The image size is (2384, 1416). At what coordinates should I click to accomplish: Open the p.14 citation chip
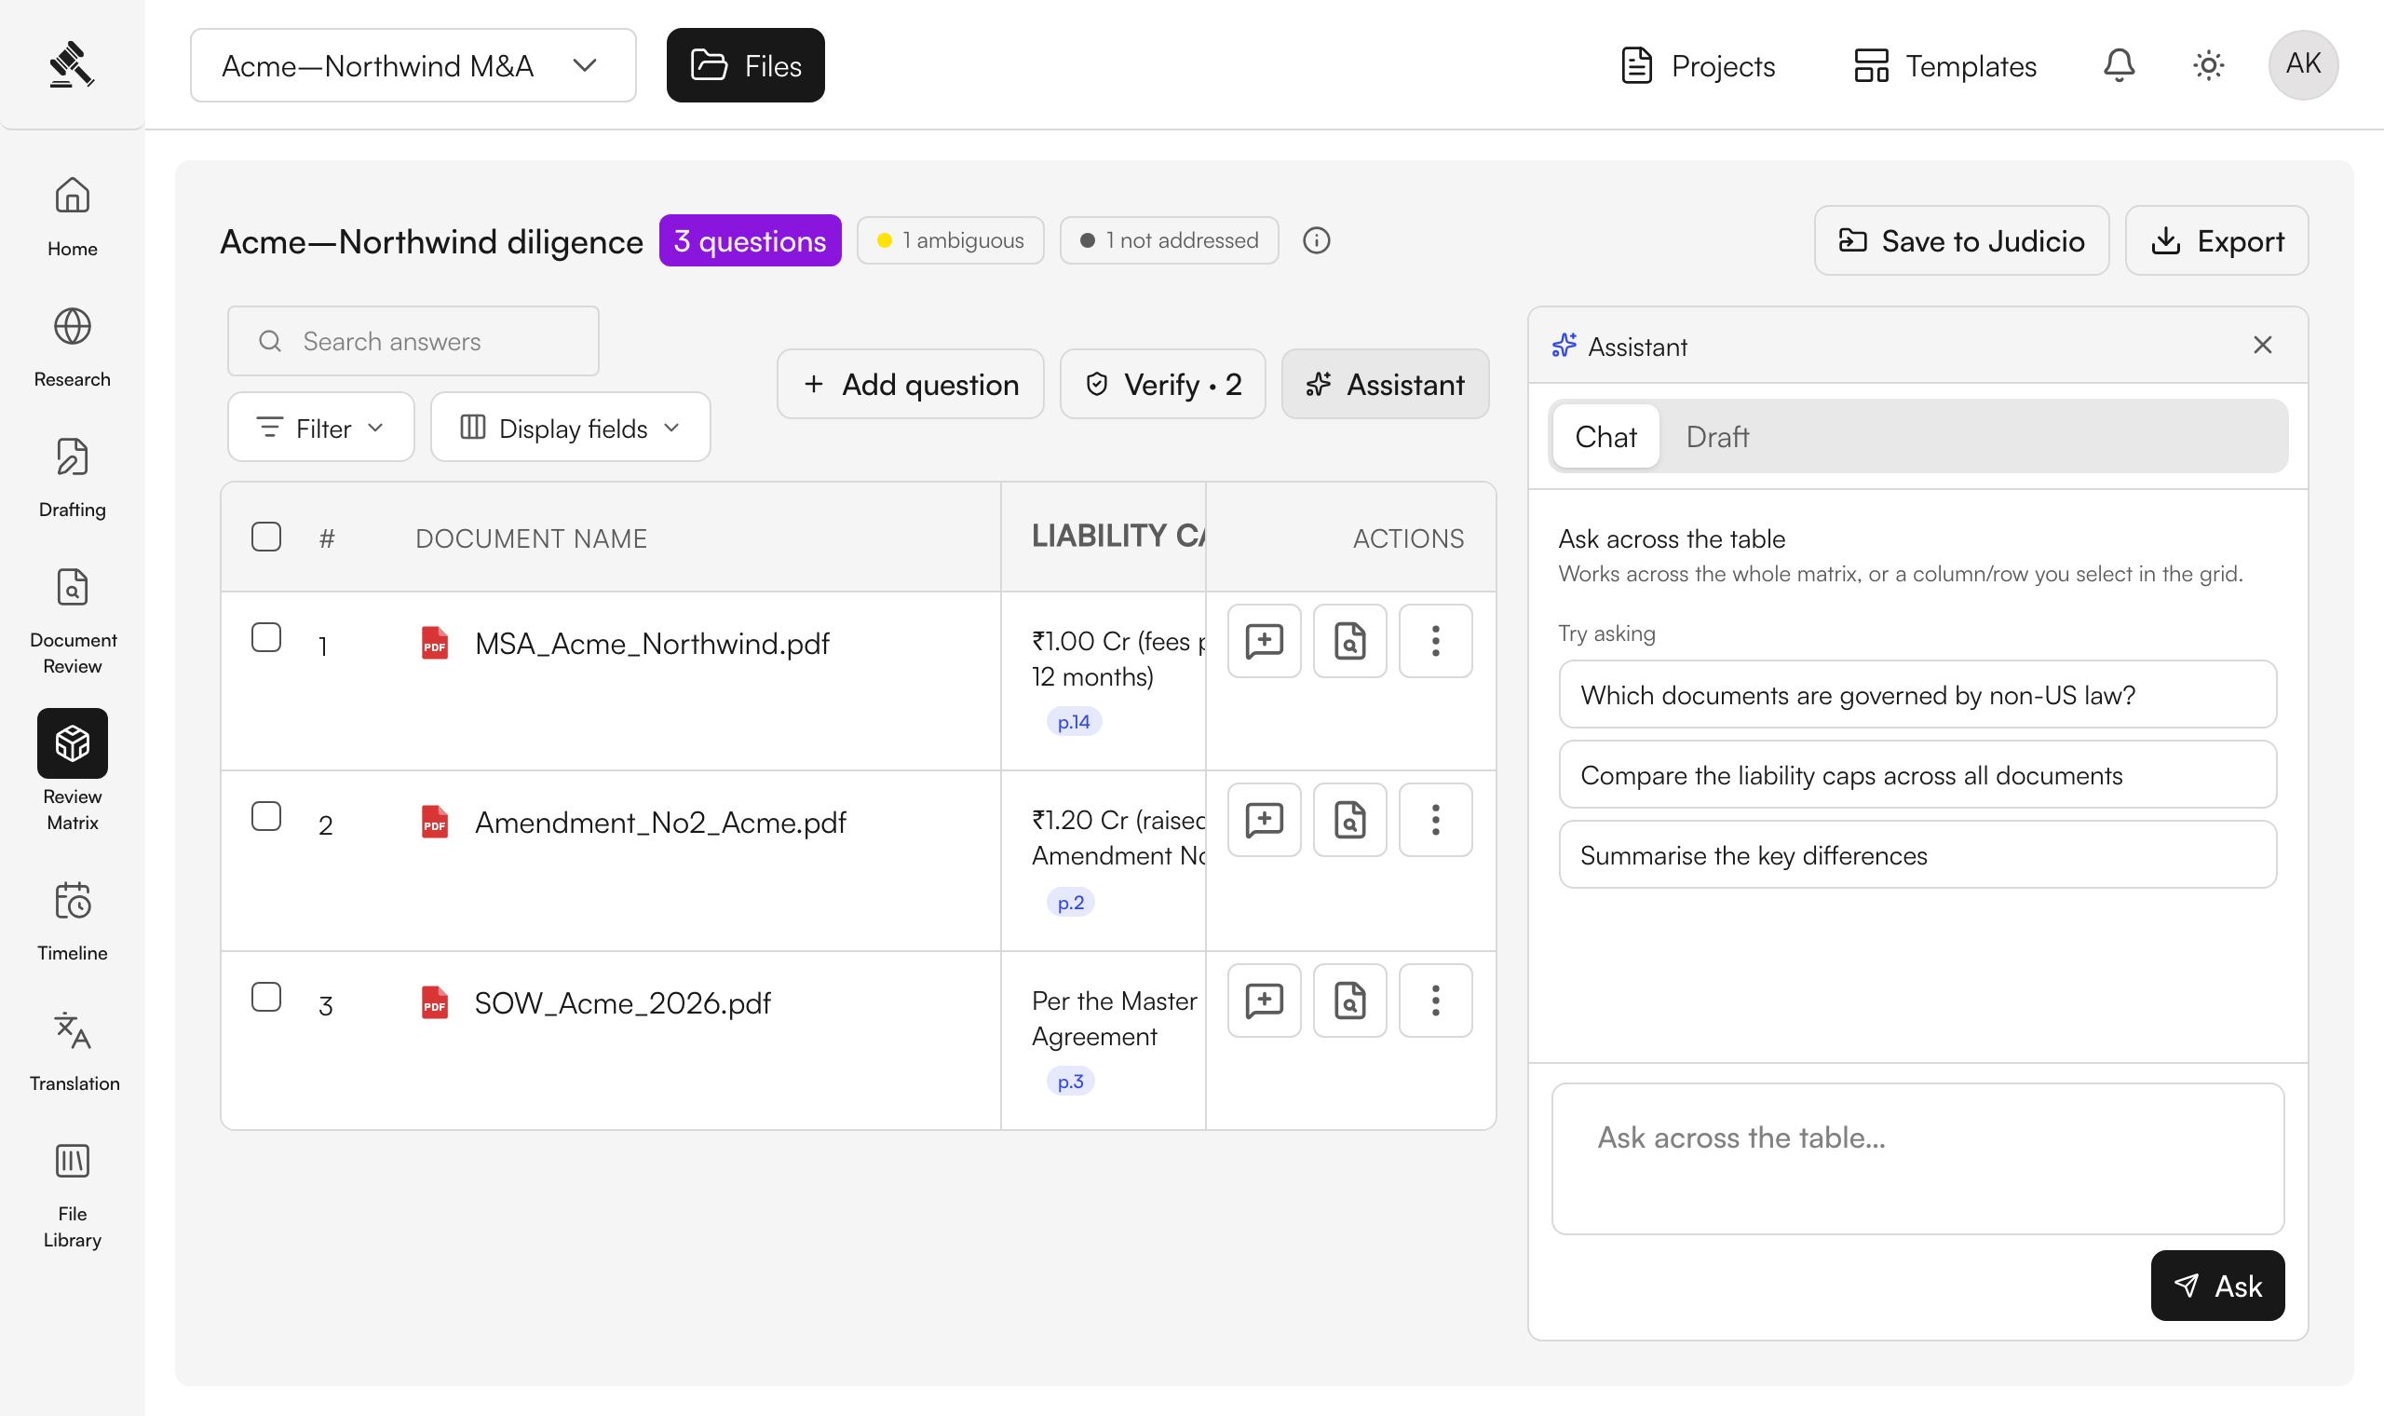point(1073,722)
